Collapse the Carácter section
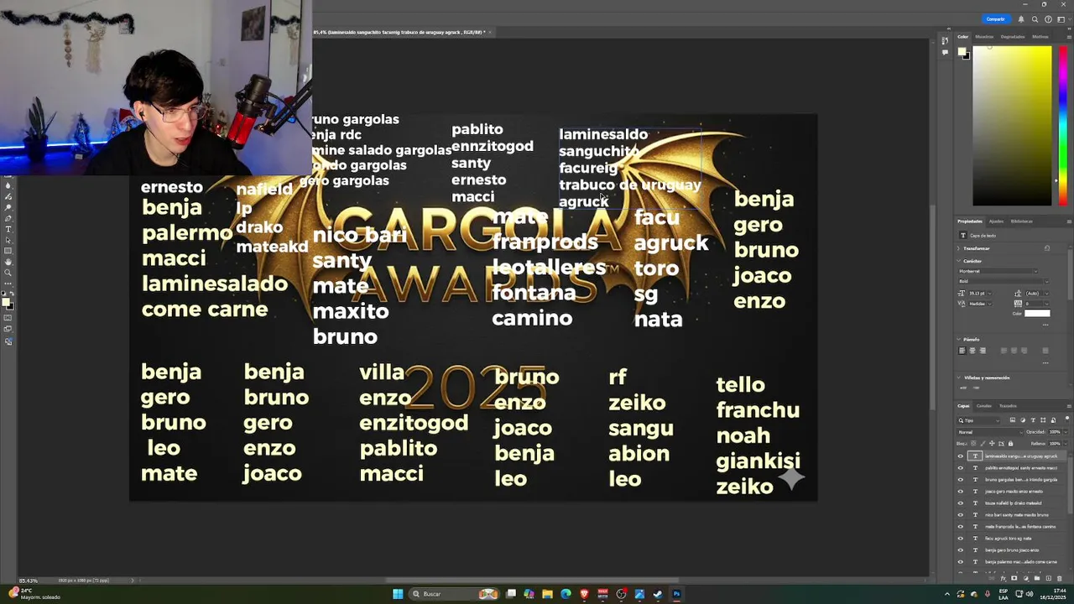This screenshot has width=1074, height=604. pyautogui.click(x=959, y=261)
